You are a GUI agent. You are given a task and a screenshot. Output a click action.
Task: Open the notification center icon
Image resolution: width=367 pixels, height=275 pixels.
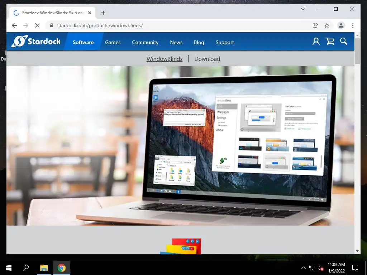pyautogui.click(x=355, y=268)
